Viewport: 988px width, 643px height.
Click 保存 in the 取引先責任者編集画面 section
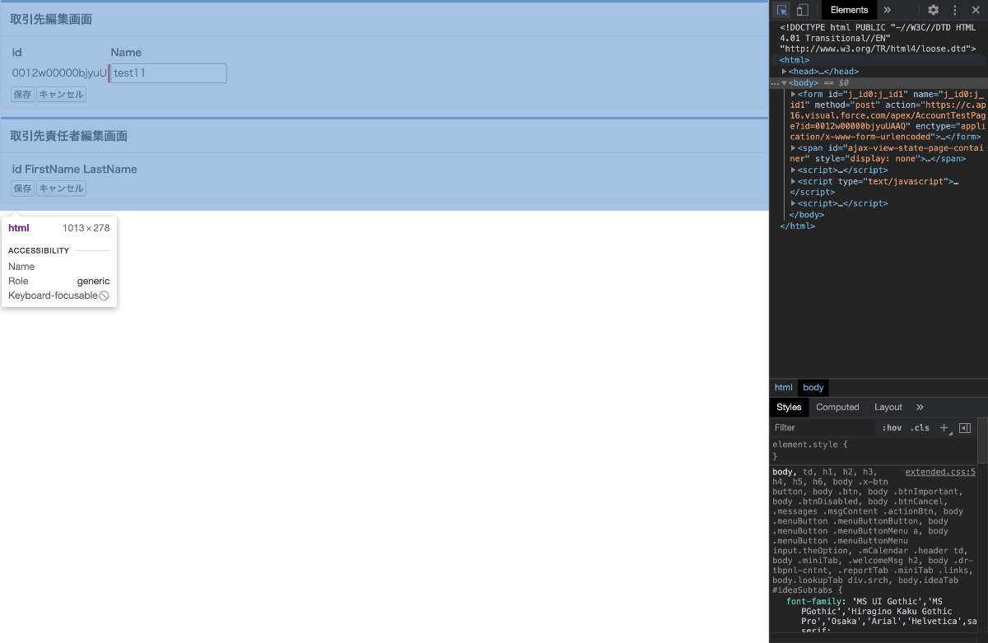tap(23, 189)
